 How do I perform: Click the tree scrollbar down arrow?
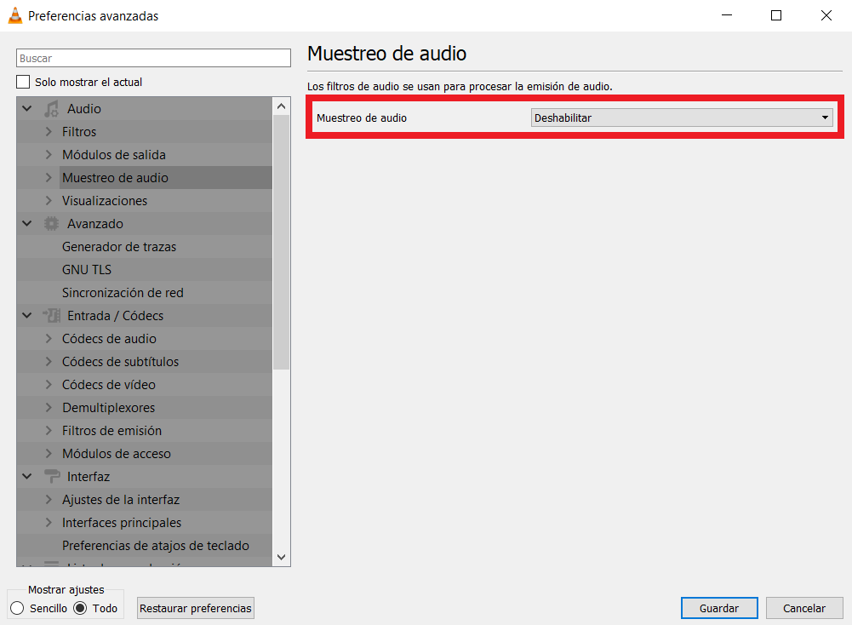click(281, 557)
